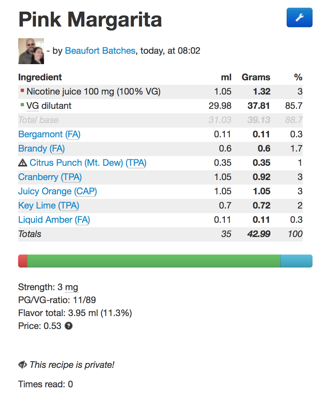330x397 pixels.
Task: Open the Cranberry (TPA) flavor link
Action: [x=50, y=177]
